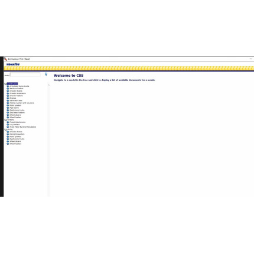Click the Forest Attachments icon
Image resolution: width=254 pixels, height=254 pixels.
(8, 122)
